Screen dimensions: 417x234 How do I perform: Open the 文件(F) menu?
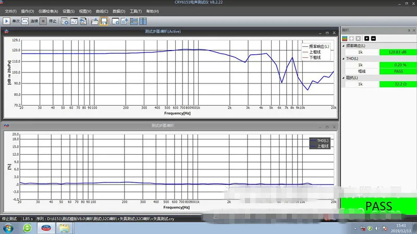(10, 11)
